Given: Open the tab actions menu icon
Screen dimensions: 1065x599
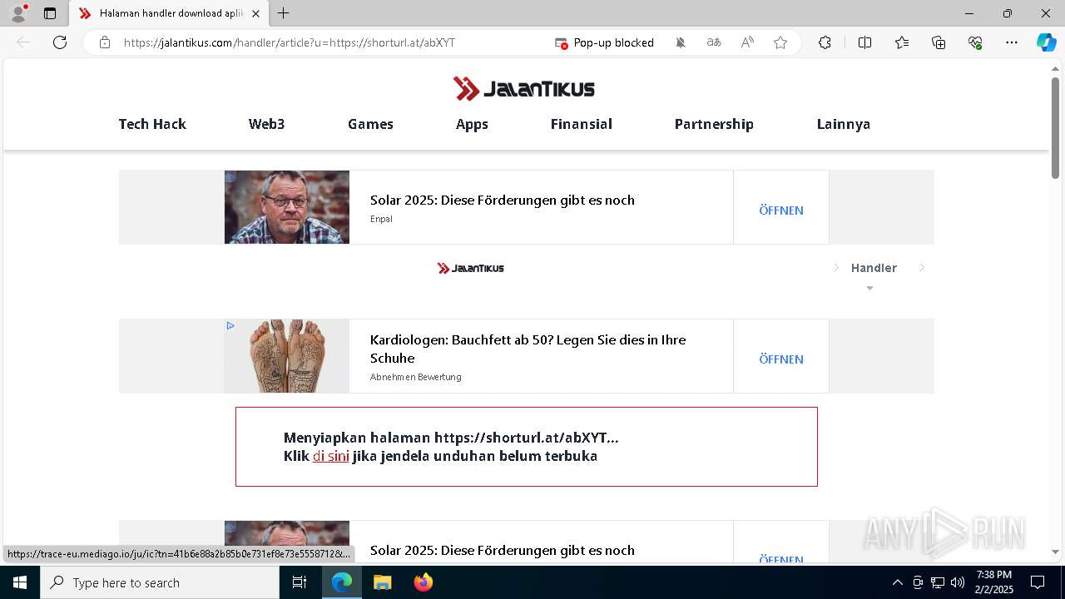Looking at the screenshot, I should [50, 13].
